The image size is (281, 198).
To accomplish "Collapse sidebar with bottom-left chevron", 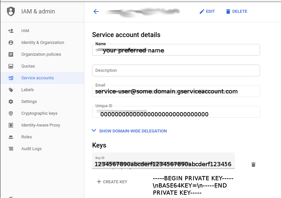I will coord(11,197).
